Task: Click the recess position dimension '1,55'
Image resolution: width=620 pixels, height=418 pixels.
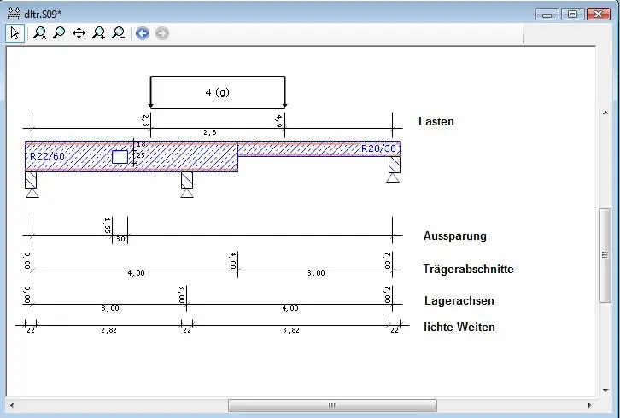Action: click(107, 225)
